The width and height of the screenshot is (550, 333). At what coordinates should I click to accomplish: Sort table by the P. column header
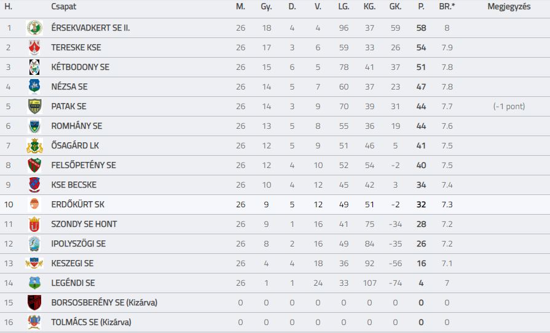[421, 6]
